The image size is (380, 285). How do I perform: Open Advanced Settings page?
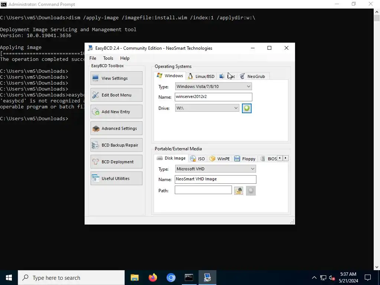(x=116, y=128)
